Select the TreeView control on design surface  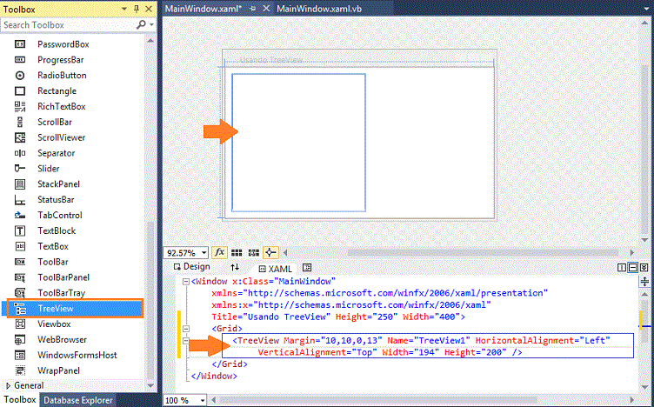(298, 143)
